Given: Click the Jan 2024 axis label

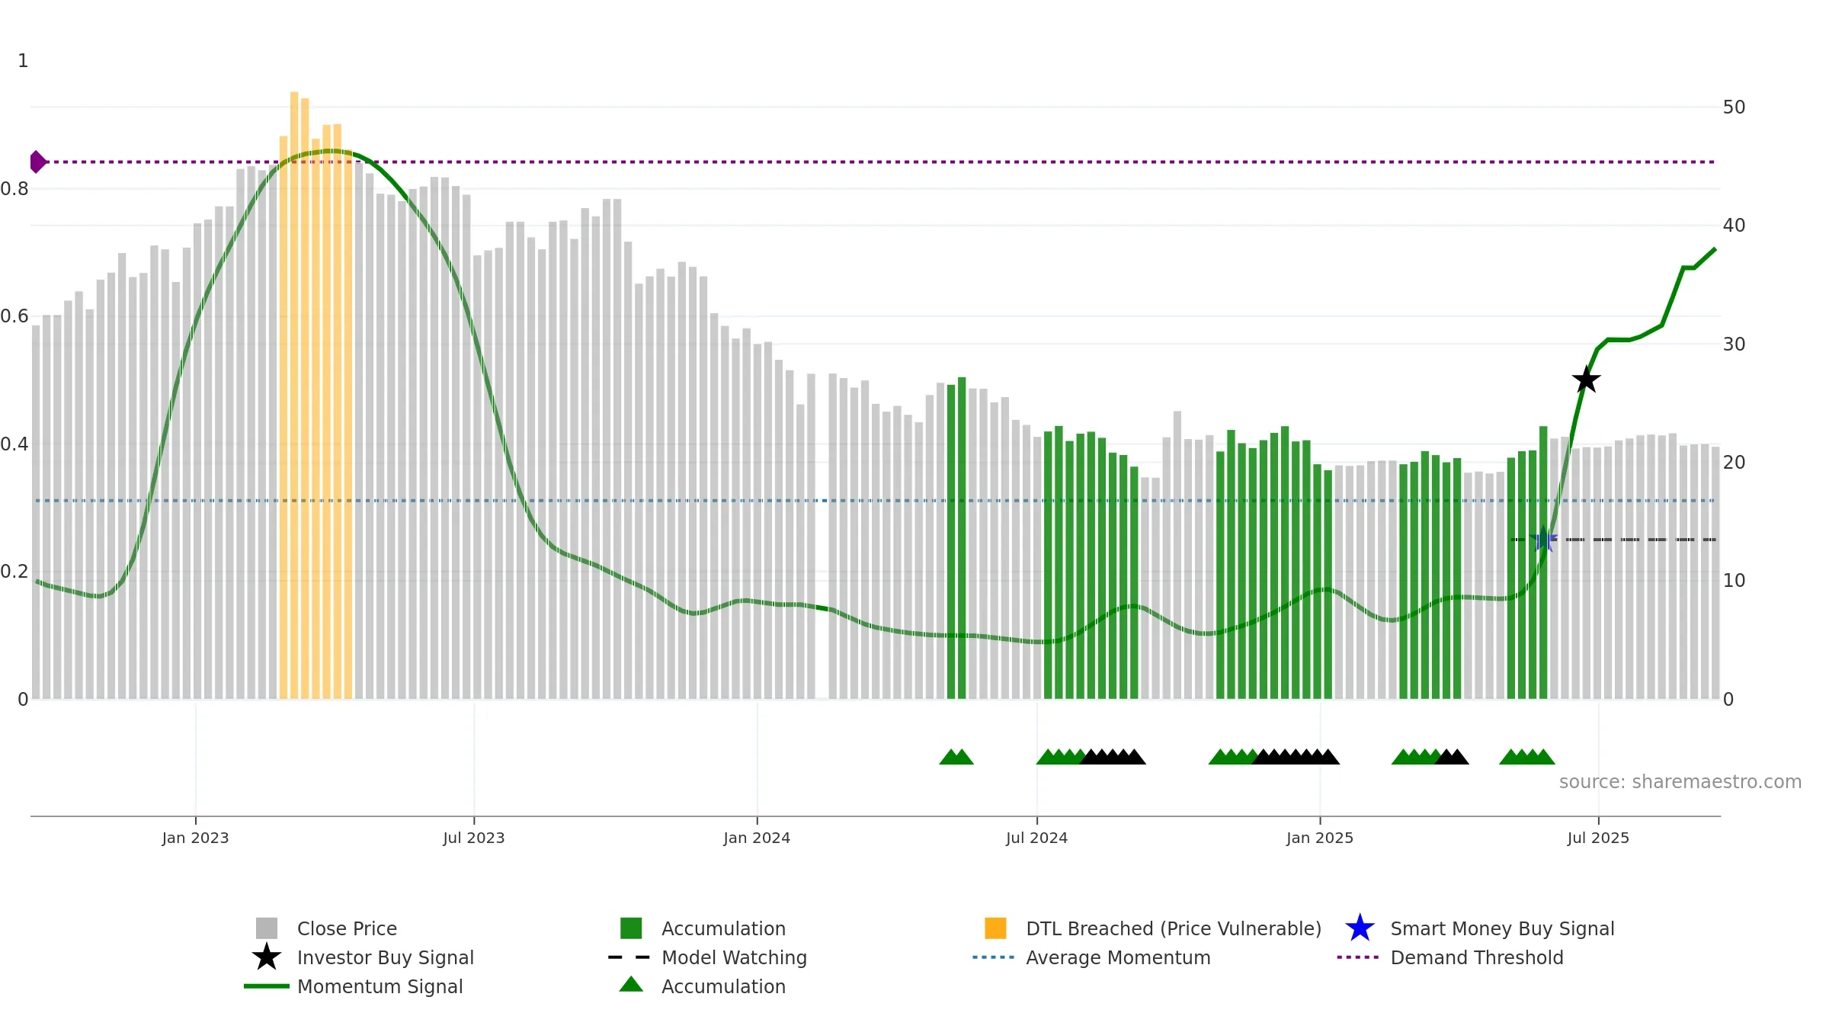Looking at the screenshot, I should [x=757, y=838].
